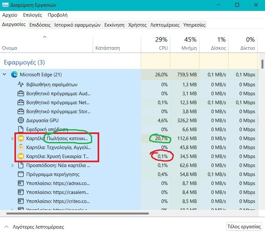Select Υποπλαίσιο: https://adnxs.co... row
Image resolution: width=265 pixels, height=235 pixels.
[129, 183]
